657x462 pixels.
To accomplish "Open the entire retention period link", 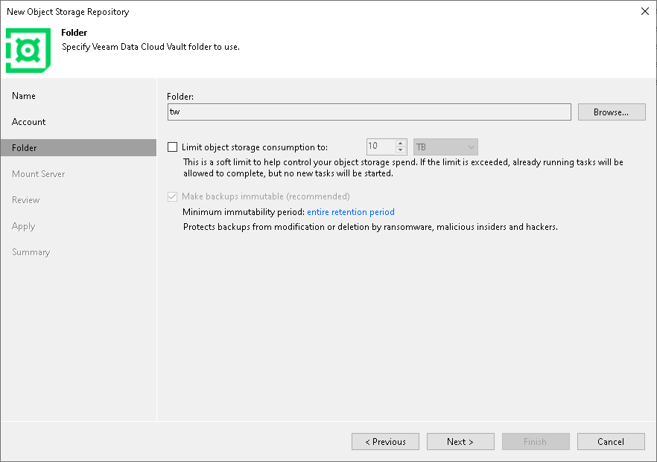I will 351,212.
